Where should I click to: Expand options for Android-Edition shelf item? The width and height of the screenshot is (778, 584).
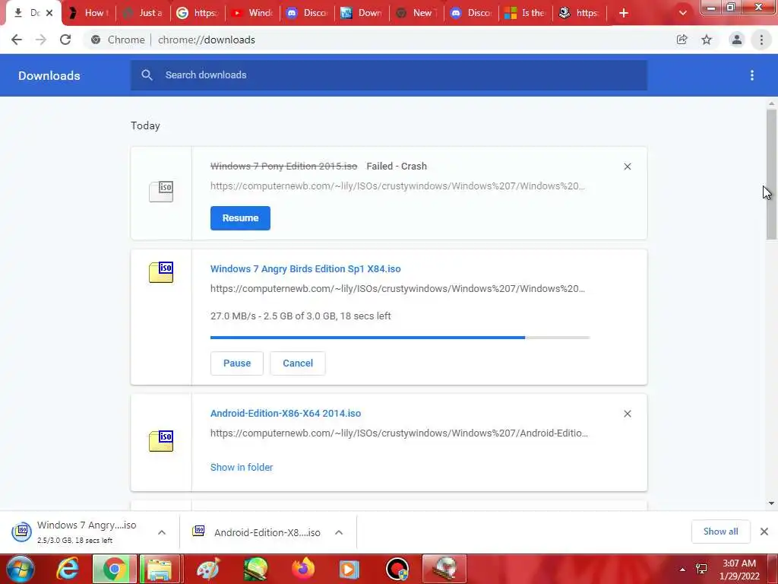click(x=339, y=532)
